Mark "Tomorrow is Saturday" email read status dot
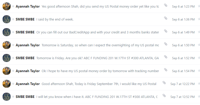This screenshot has width=200, height=105. point(13,45)
